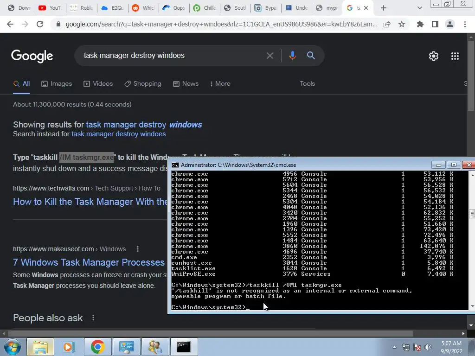Click the share icon in the address bar

point(387,25)
